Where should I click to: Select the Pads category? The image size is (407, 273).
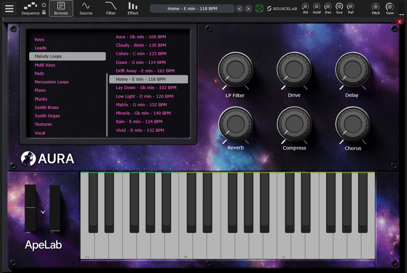[x=39, y=73]
